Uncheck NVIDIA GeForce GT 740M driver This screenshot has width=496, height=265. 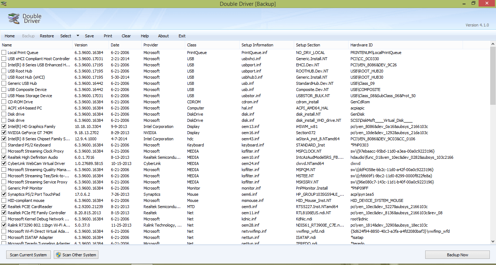4,133
